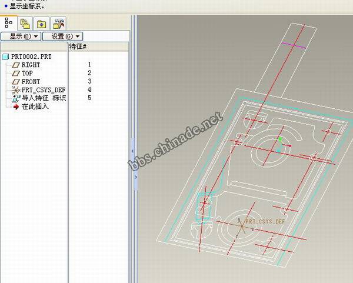Open the Favorites folder tab
The image size is (353, 283).
[x=41, y=23]
